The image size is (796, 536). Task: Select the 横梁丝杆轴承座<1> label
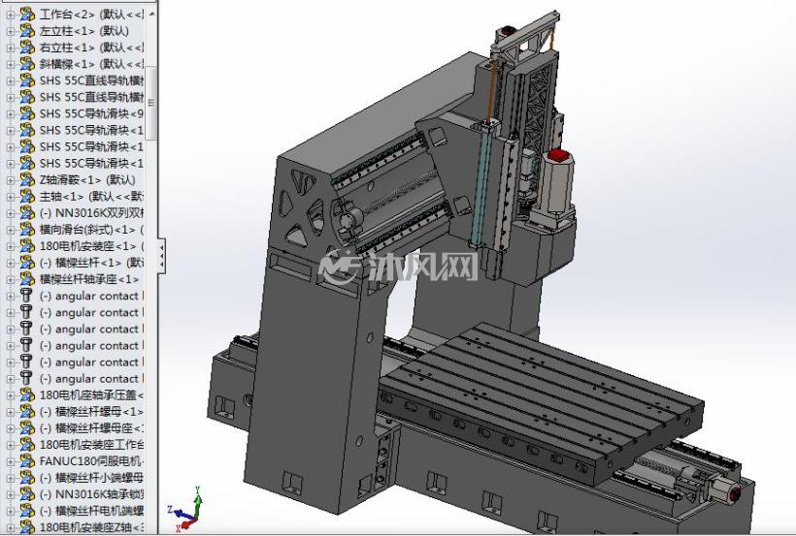coord(89,279)
